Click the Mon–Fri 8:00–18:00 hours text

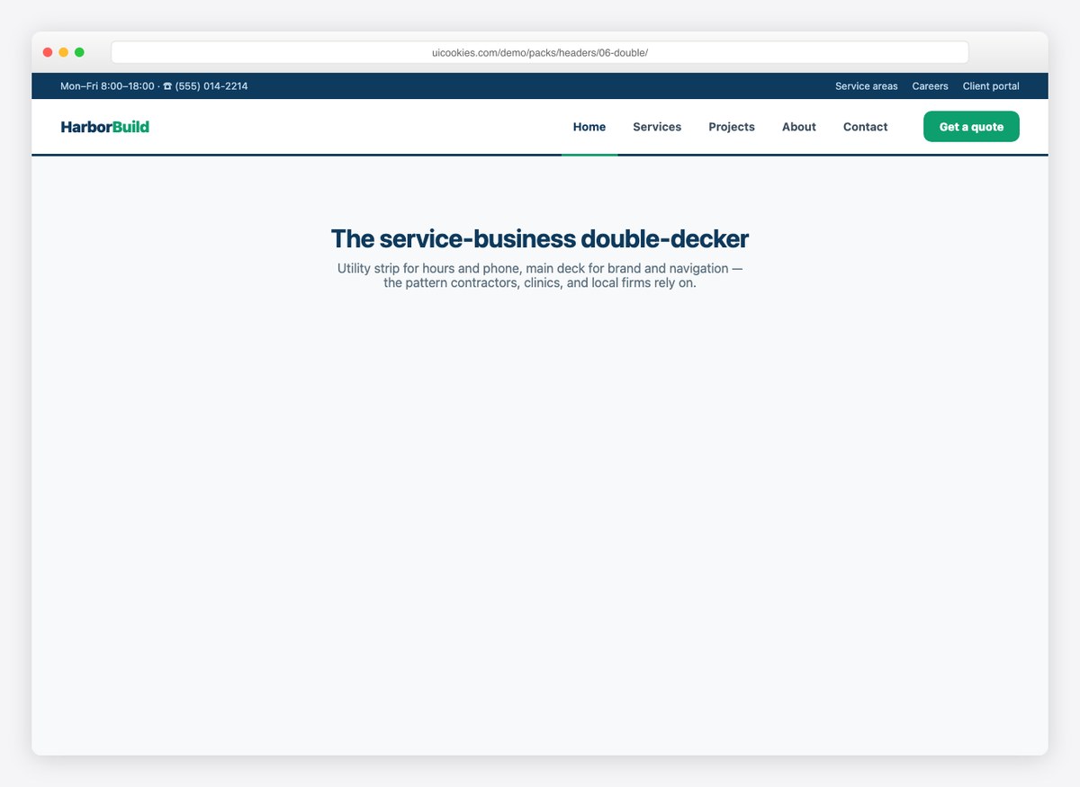(x=107, y=86)
